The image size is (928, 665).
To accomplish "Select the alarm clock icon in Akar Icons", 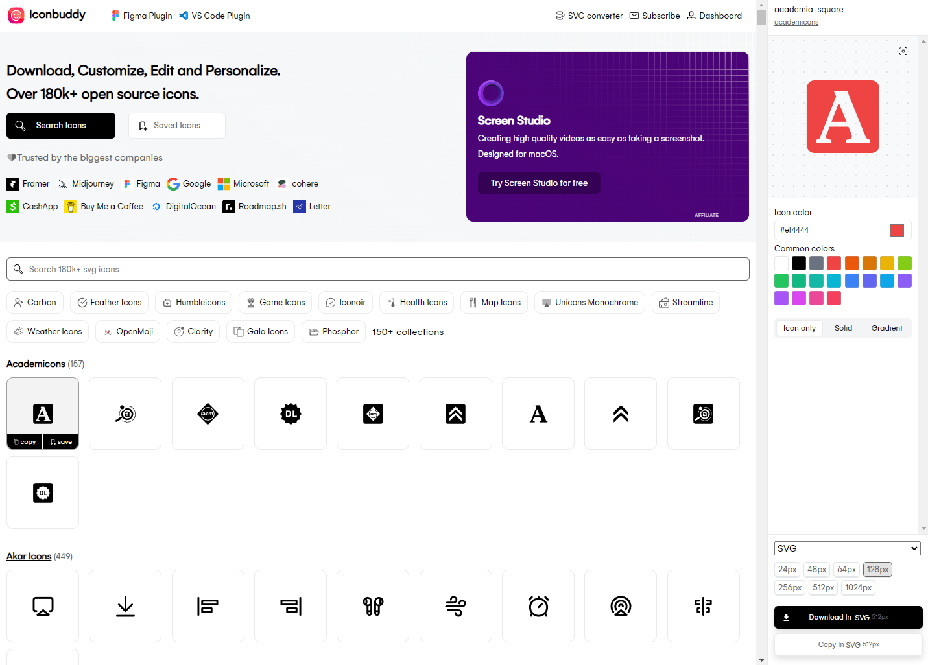I will point(538,606).
